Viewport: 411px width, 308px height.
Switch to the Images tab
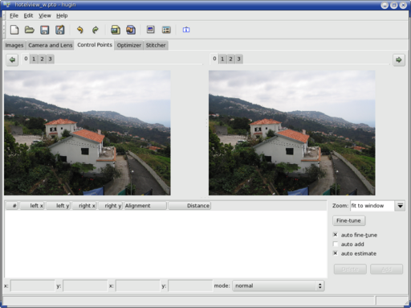(x=14, y=45)
